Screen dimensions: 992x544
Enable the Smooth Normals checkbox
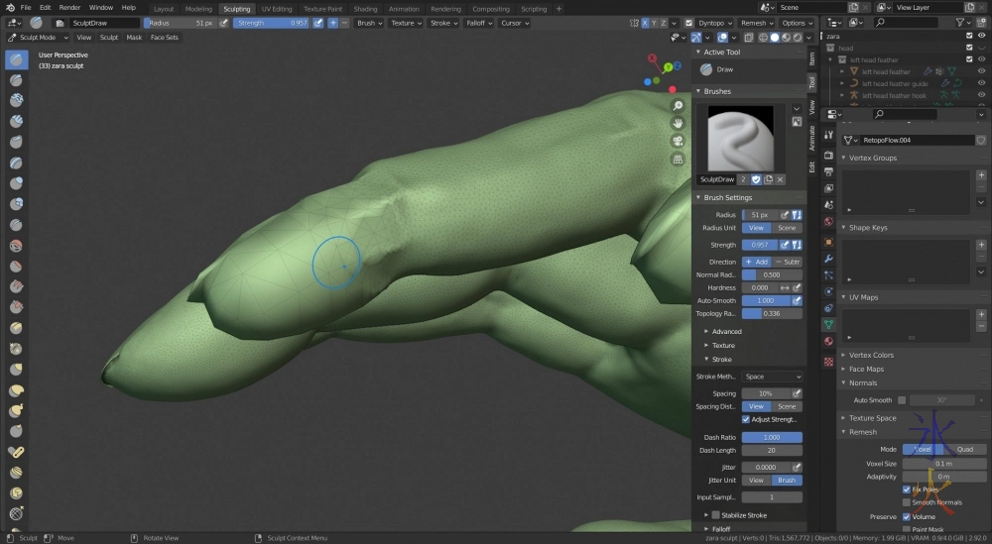[x=906, y=502]
